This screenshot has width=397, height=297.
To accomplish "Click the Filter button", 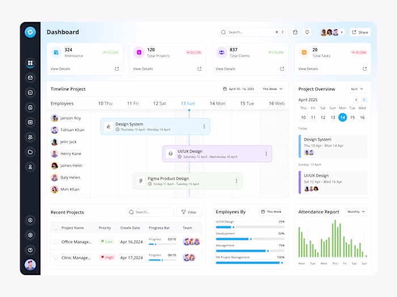I will point(189,212).
